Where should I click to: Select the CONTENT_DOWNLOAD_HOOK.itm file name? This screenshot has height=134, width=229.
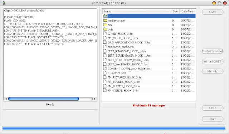[129, 68]
